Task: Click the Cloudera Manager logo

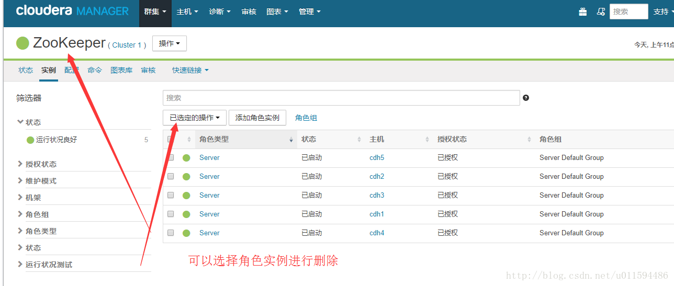Action: click(72, 11)
